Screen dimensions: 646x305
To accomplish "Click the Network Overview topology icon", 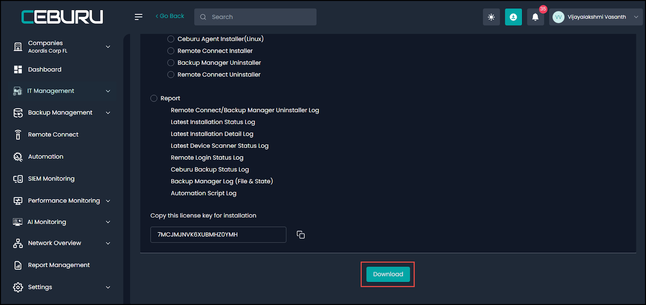I will 18,243.
